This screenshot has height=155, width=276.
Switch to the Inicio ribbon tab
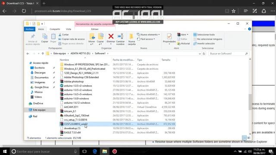tap(41, 29)
